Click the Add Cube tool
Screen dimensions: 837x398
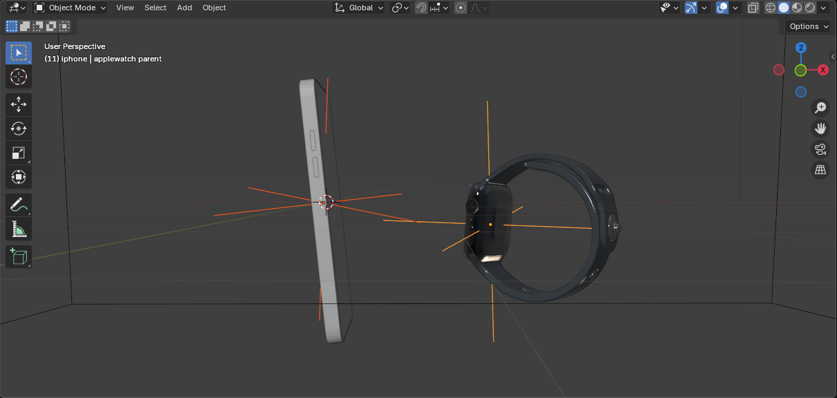(x=19, y=256)
